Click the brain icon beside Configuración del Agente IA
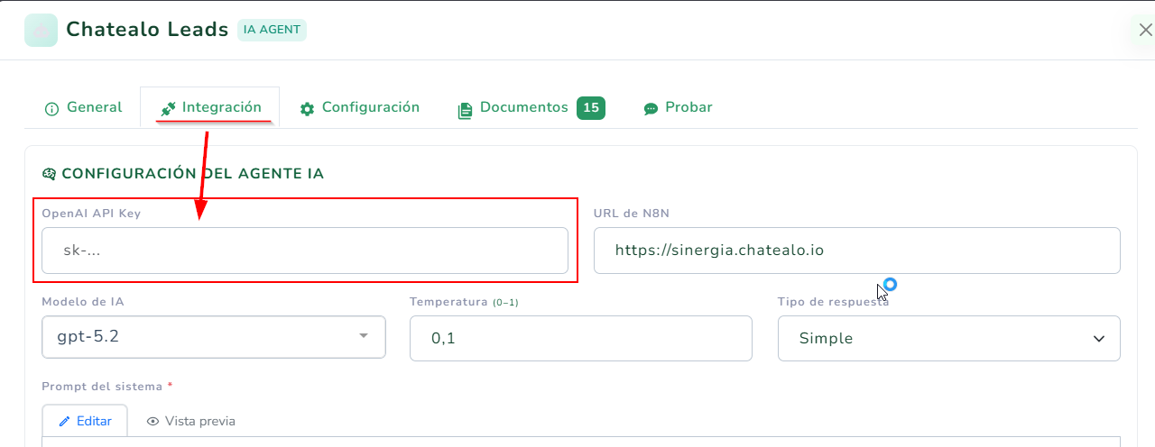 pos(50,174)
